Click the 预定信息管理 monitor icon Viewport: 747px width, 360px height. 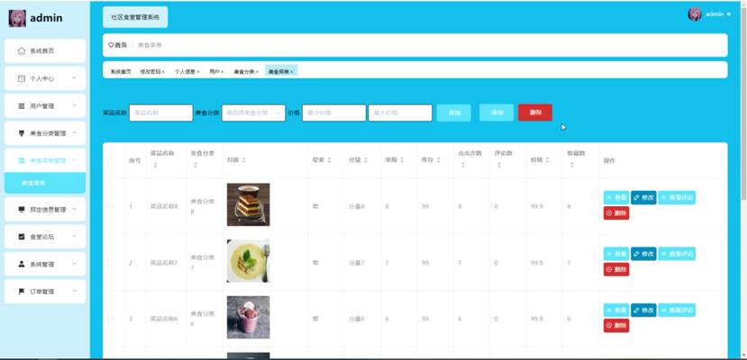(x=22, y=209)
